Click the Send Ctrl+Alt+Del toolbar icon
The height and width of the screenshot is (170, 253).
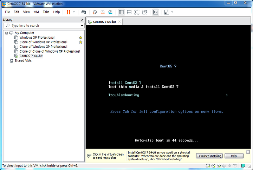click(84, 12)
